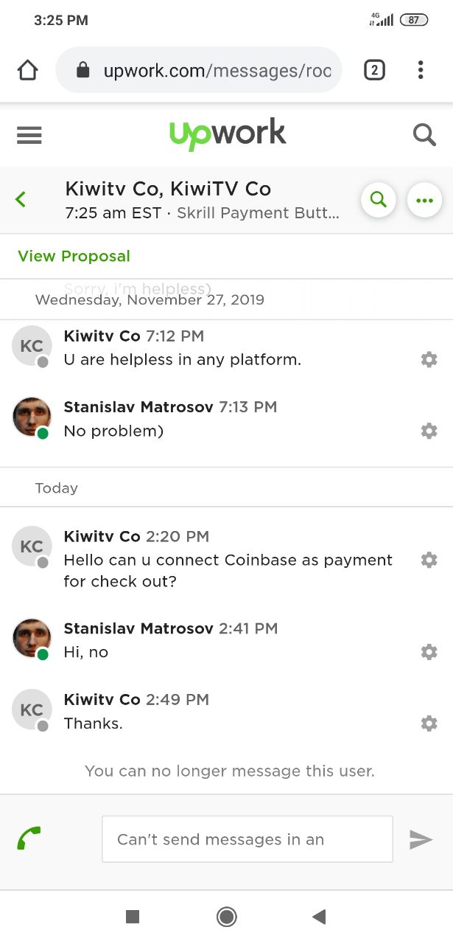Click gear icon beside "Thanks." message
453x944 pixels.
429,723
